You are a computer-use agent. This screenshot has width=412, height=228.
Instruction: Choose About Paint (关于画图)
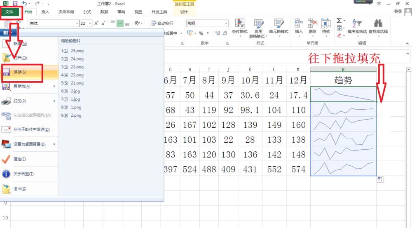click(29, 174)
